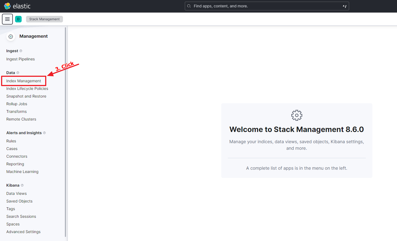Open Index Management
Image resolution: width=397 pixels, height=241 pixels.
coord(24,81)
